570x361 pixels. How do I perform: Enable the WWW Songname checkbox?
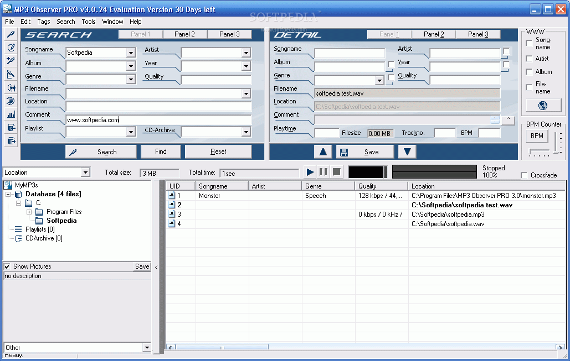(530, 44)
